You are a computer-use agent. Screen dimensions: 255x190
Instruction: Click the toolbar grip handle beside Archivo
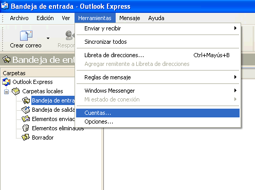point(3,18)
